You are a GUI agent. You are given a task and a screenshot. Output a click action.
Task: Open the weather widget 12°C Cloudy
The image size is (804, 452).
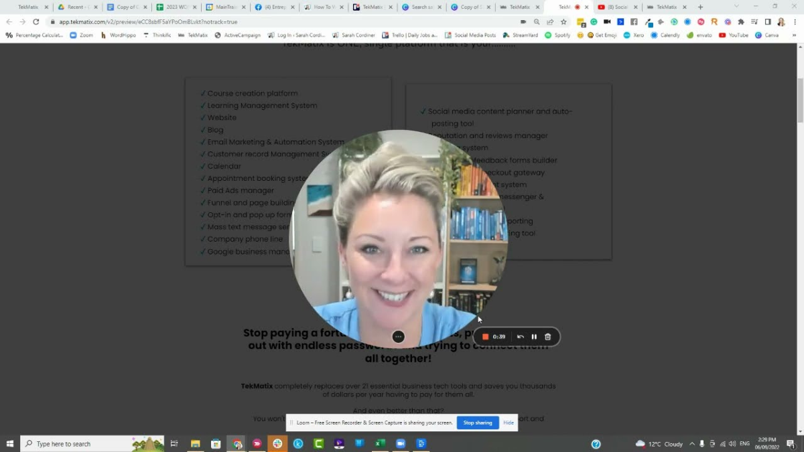coord(659,443)
